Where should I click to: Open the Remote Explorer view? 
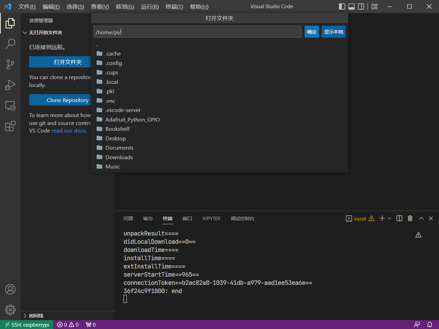[10, 106]
